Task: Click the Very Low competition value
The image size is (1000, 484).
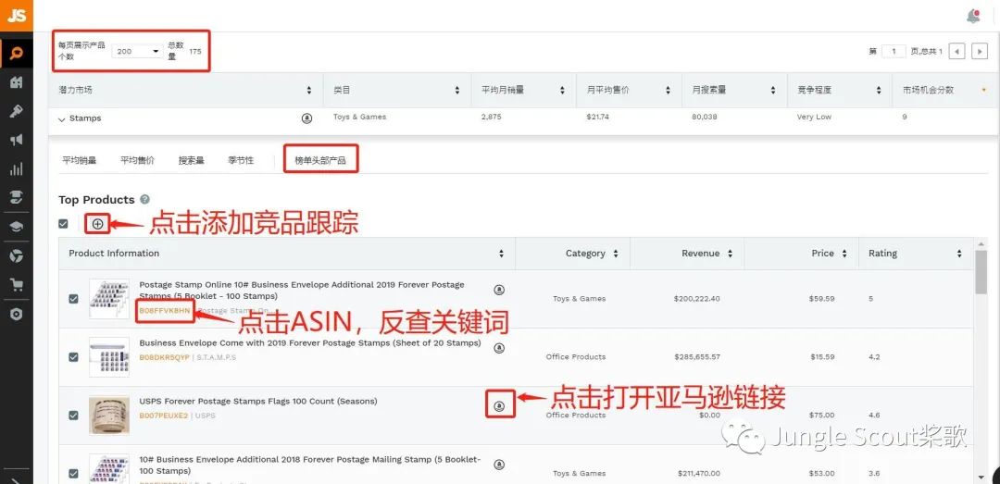Action: (x=814, y=118)
